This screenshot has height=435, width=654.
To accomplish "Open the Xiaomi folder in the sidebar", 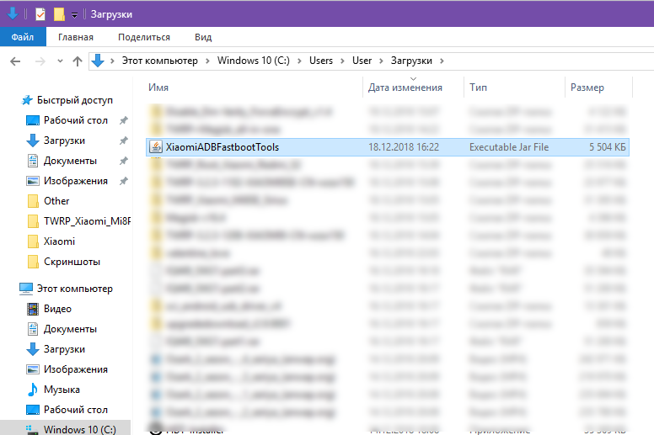I will pyautogui.click(x=59, y=241).
